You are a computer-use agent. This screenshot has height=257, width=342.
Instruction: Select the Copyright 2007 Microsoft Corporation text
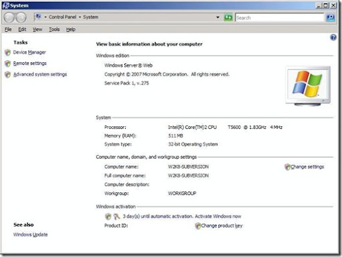(x=167, y=74)
